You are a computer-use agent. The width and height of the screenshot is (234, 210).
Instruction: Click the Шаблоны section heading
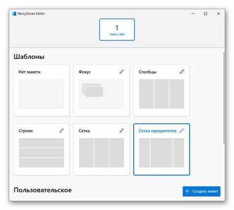[x=29, y=57]
